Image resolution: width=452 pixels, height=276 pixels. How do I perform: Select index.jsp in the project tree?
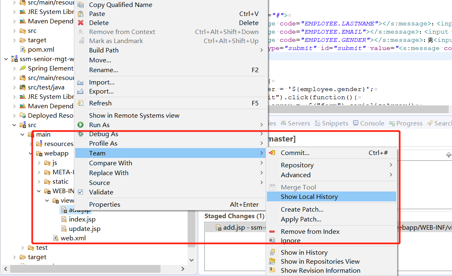point(82,219)
